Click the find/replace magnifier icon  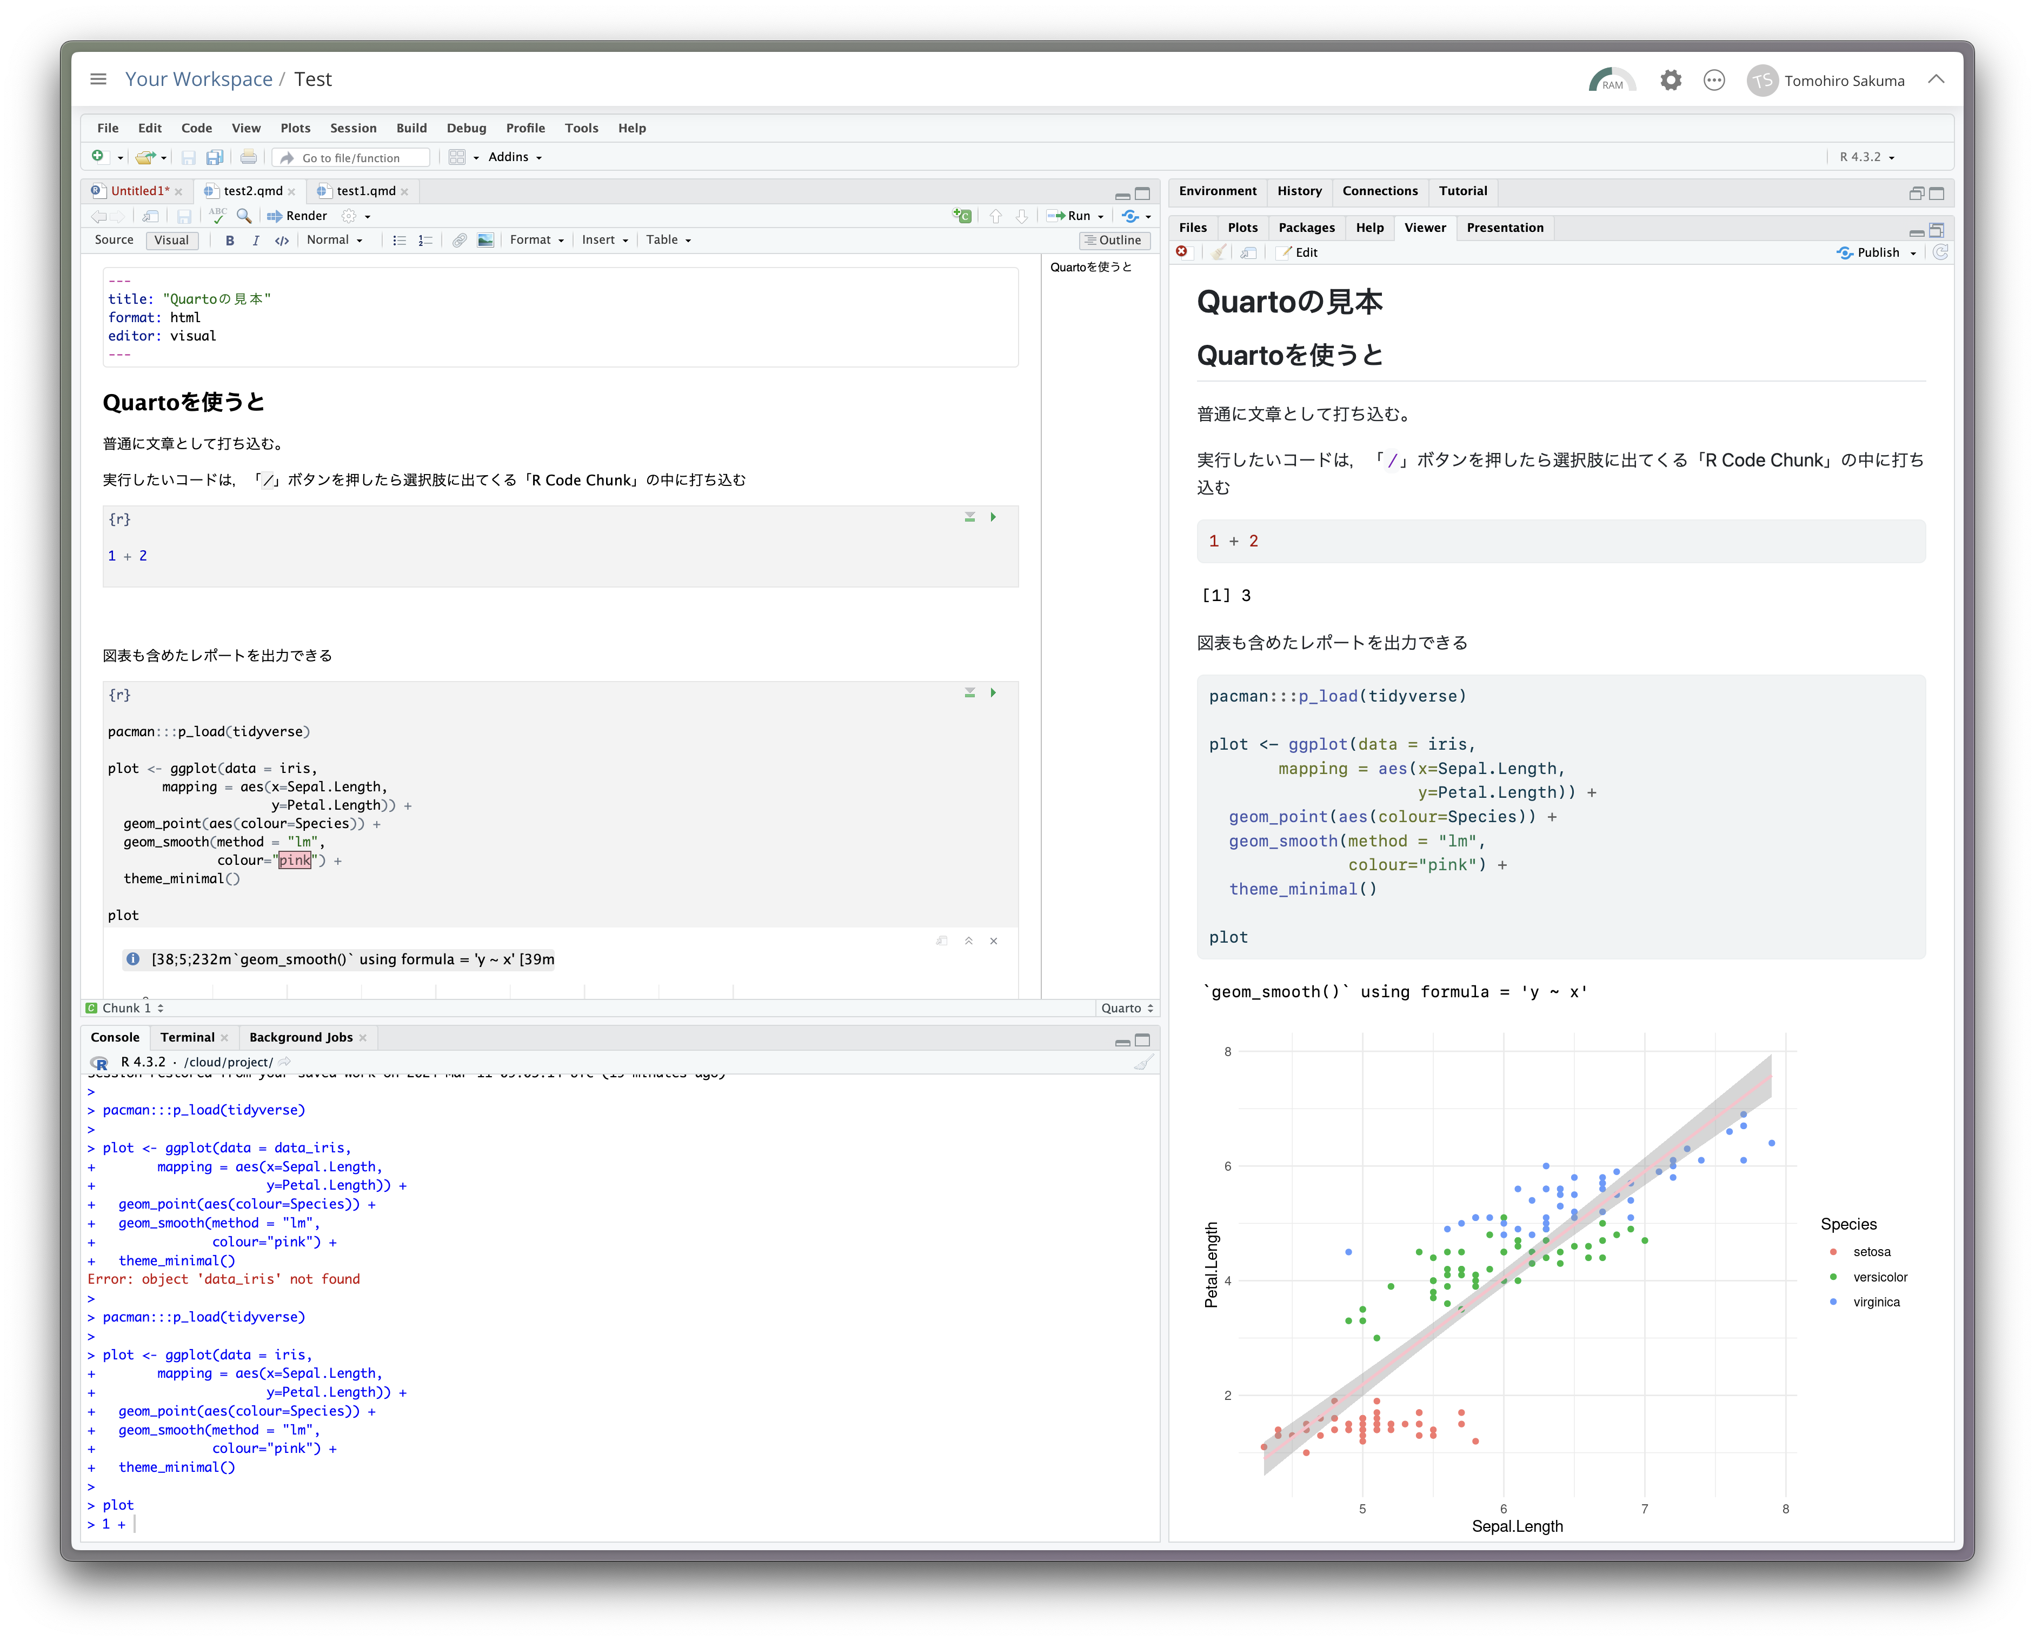(x=244, y=216)
